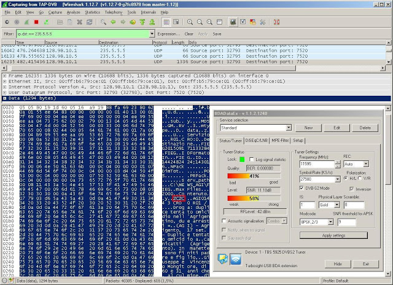
Task: Zoom out on packet text
Action: (x=200, y=22)
